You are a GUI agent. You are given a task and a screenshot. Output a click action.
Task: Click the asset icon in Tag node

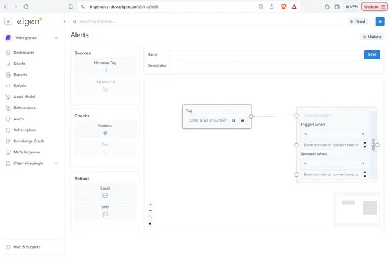(x=243, y=120)
